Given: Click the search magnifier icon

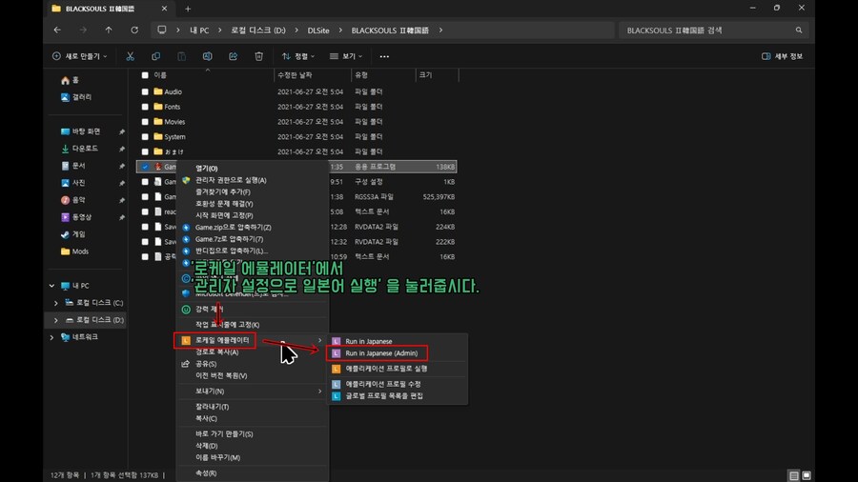Looking at the screenshot, I should (x=799, y=30).
